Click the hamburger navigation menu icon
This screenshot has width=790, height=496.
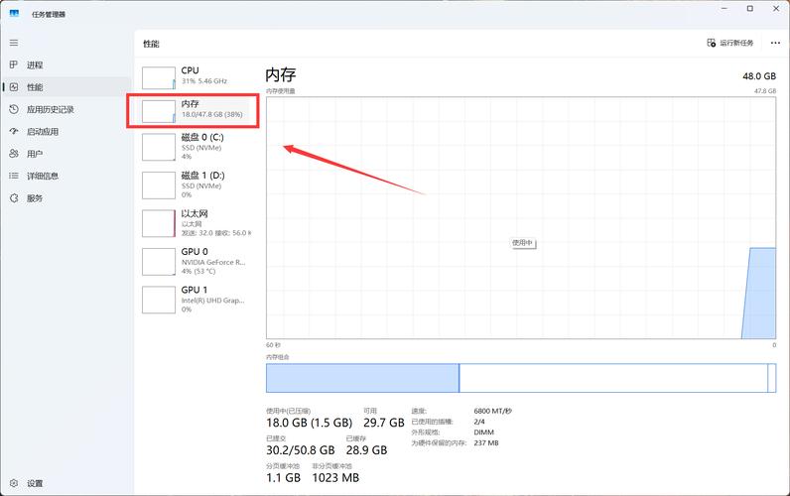[x=14, y=43]
